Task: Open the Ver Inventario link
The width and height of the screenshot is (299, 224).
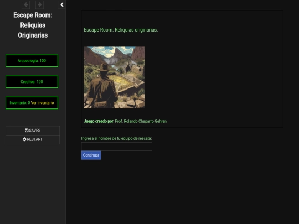Action: (x=42, y=103)
